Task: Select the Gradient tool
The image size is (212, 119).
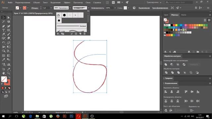Action: click(9, 56)
